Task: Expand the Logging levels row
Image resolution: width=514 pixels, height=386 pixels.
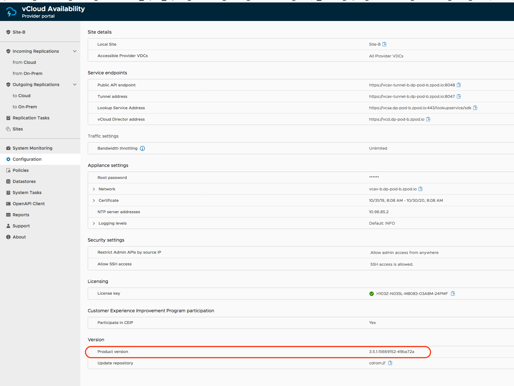Action: point(94,223)
